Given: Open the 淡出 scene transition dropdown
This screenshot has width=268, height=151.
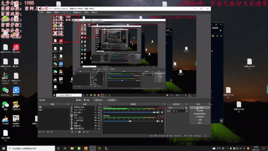Looking at the screenshot, I should [176, 108].
